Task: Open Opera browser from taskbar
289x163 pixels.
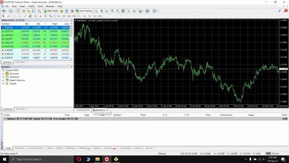Action: click(79, 159)
